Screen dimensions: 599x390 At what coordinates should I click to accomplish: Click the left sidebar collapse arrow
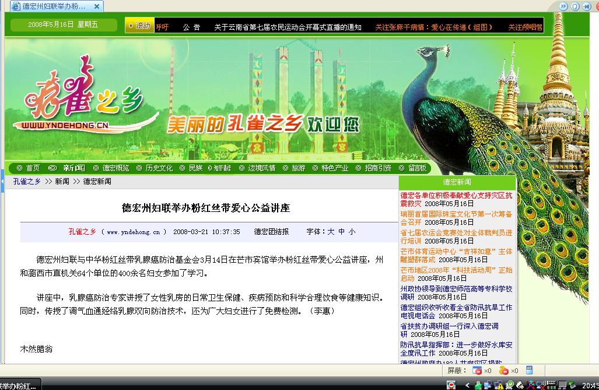click(2, 181)
